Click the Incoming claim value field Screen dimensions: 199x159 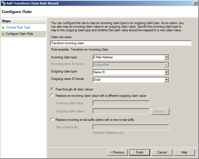[121, 103]
